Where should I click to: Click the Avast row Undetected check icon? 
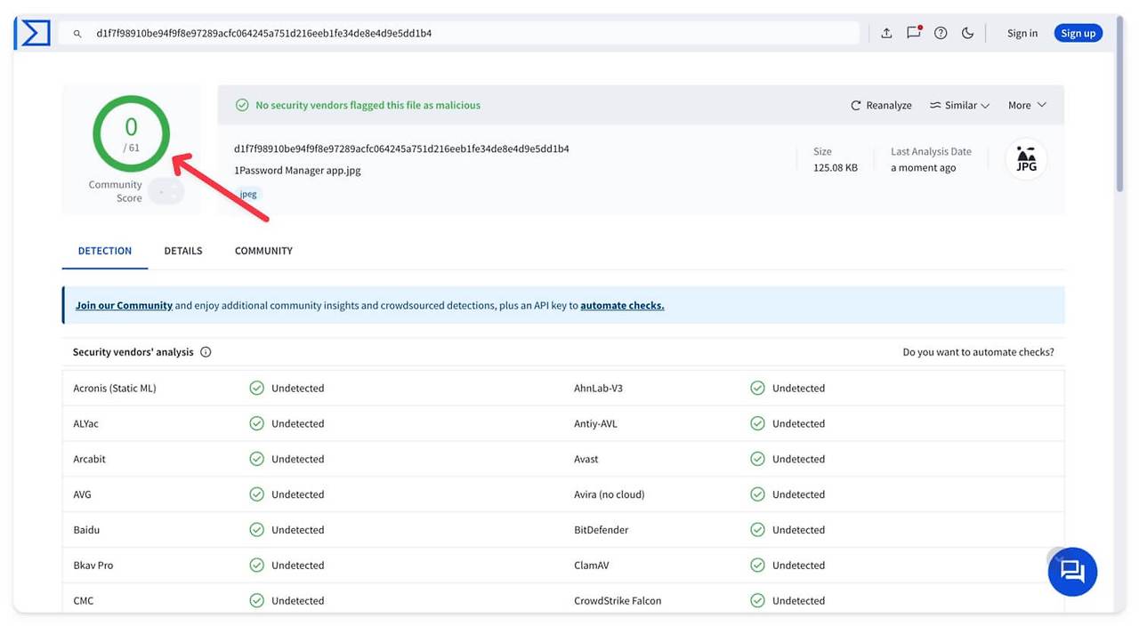pos(757,459)
